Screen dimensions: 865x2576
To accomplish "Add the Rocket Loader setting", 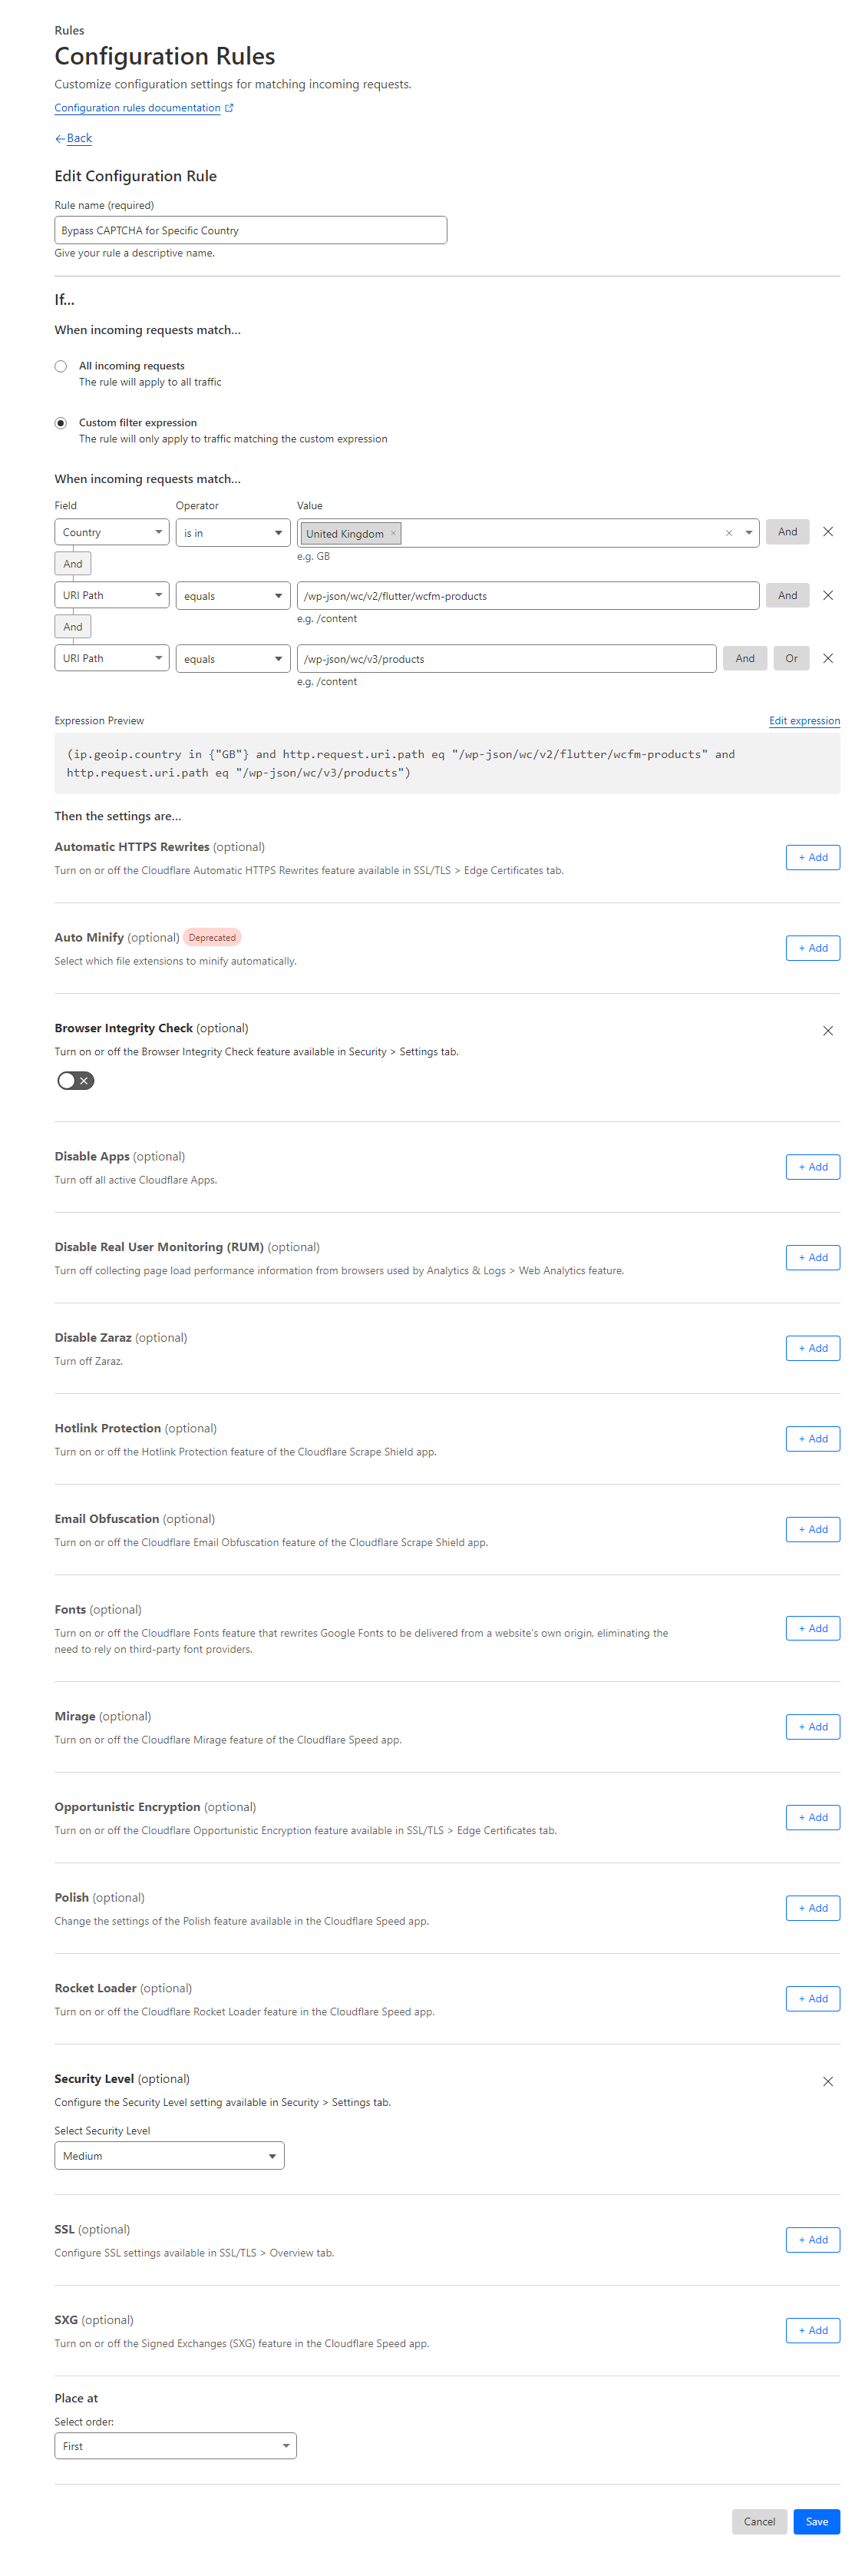I will [x=811, y=1998].
